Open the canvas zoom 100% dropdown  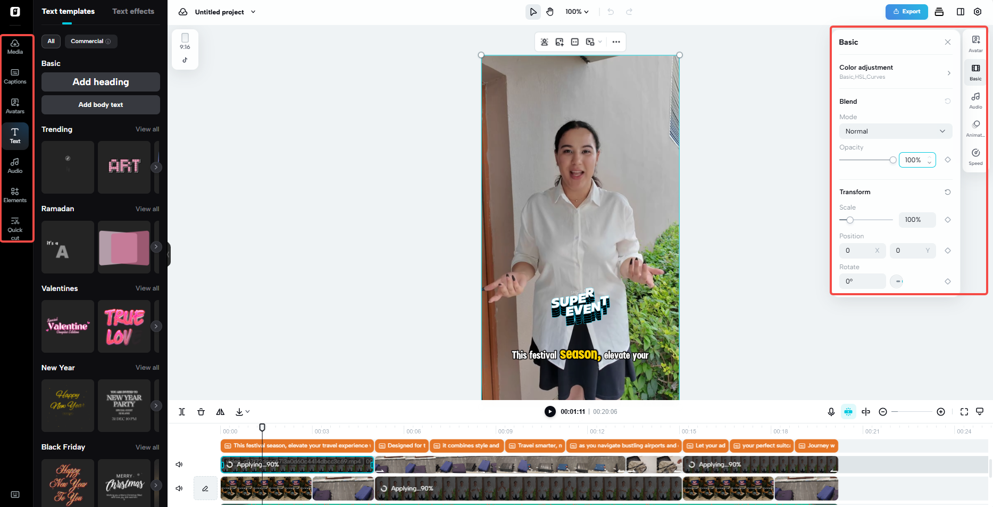pyautogui.click(x=577, y=11)
